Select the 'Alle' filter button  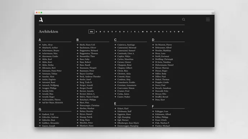91,32
